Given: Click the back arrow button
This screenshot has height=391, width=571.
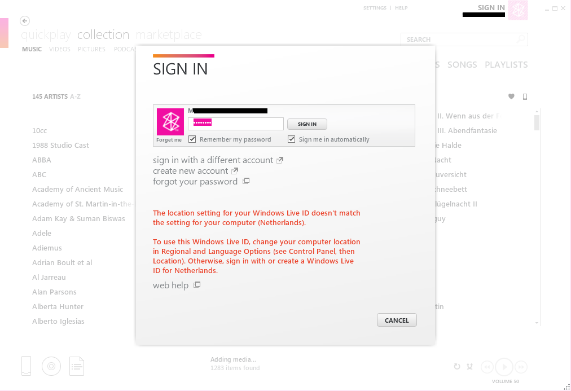Looking at the screenshot, I should point(25,21).
